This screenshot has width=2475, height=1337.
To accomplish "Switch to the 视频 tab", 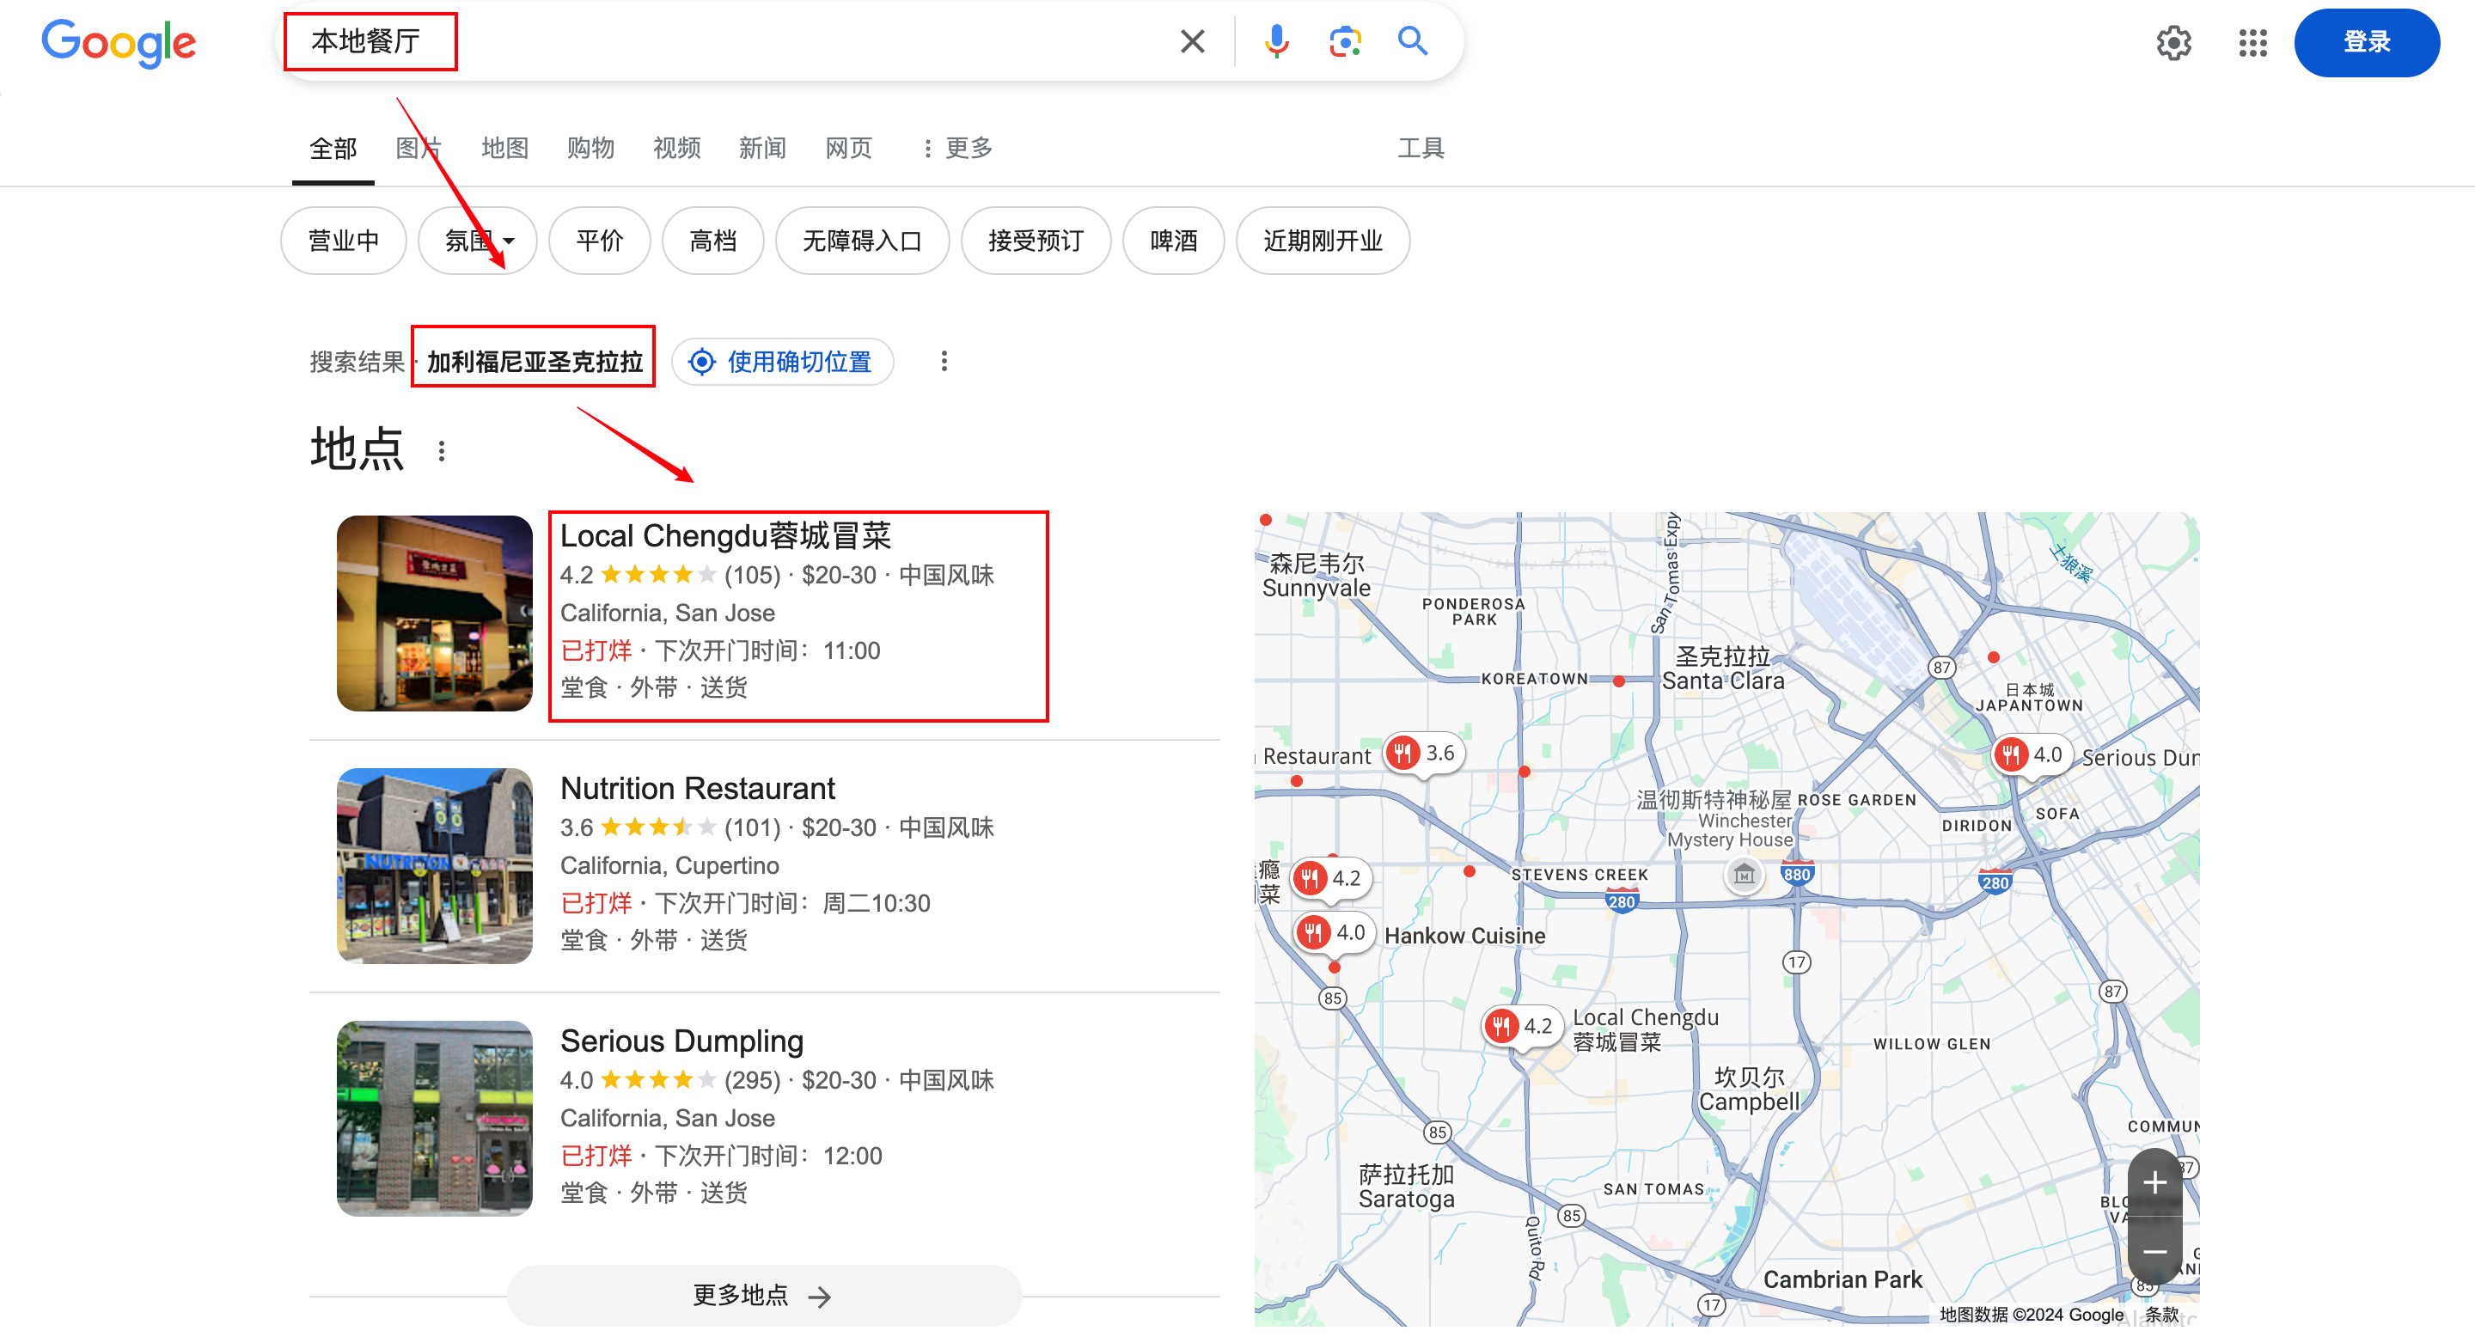I will click(676, 148).
